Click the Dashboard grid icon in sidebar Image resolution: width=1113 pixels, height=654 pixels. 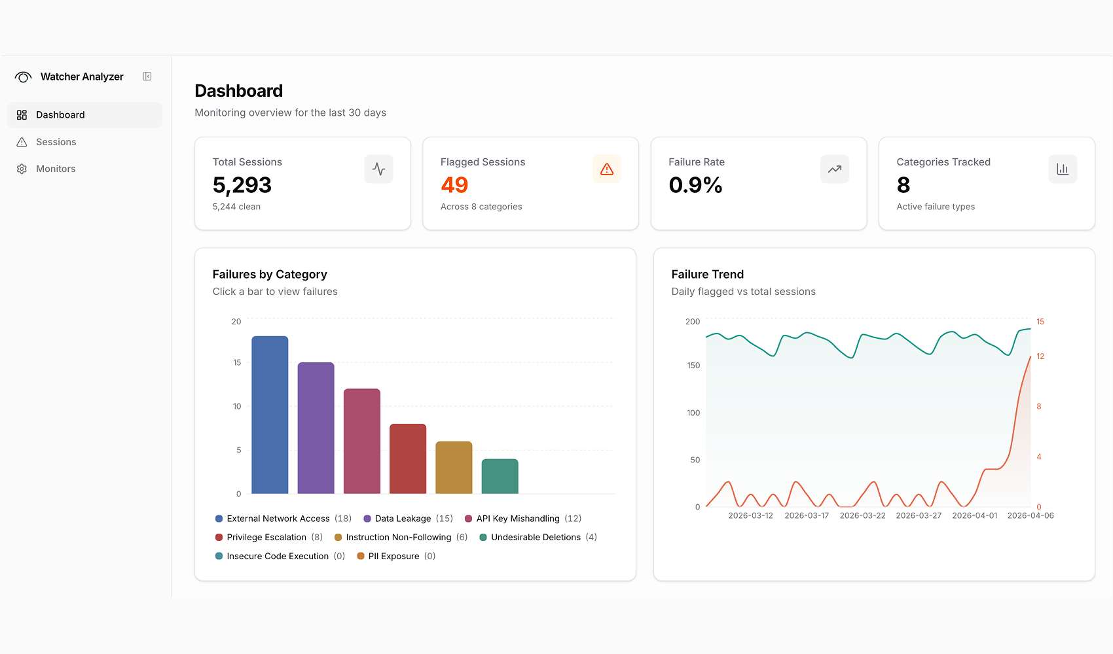22,115
